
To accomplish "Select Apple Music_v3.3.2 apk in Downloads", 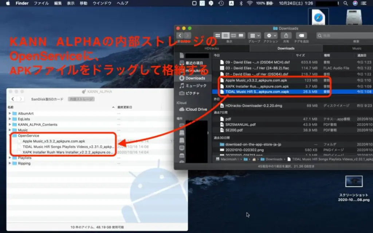I will [292, 80].
